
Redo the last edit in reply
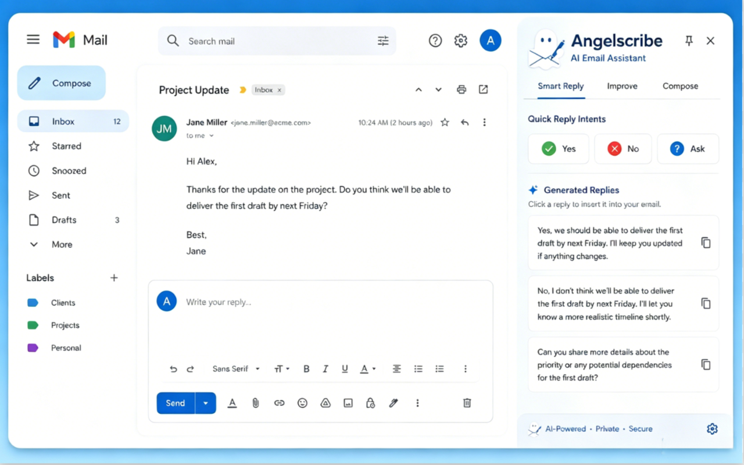pyautogui.click(x=190, y=369)
